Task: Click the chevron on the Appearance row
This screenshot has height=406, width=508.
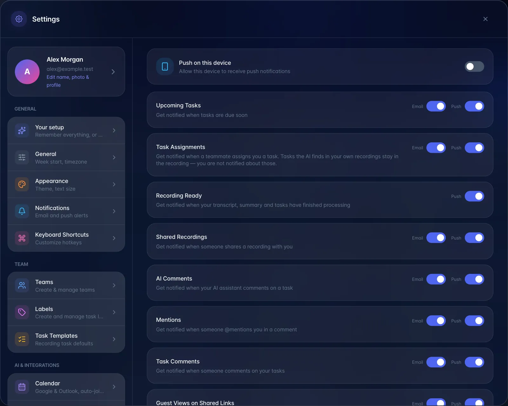Action: tap(114, 184)
